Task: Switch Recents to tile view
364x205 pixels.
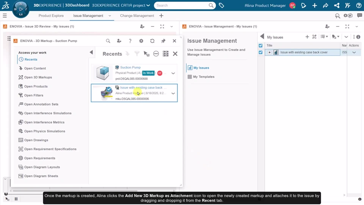Action: (x=166, y=54)
